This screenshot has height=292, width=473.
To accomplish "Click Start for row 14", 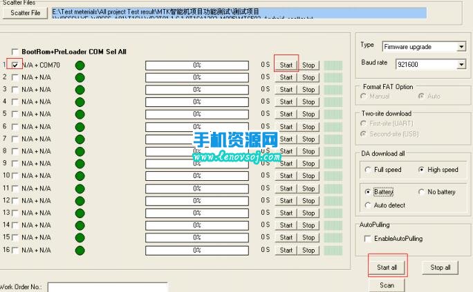I will pyautogui.click(x=286, y=225).
